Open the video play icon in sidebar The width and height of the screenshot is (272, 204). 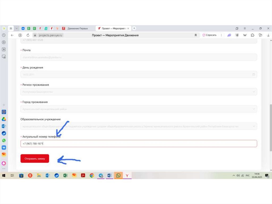(4, 42)
